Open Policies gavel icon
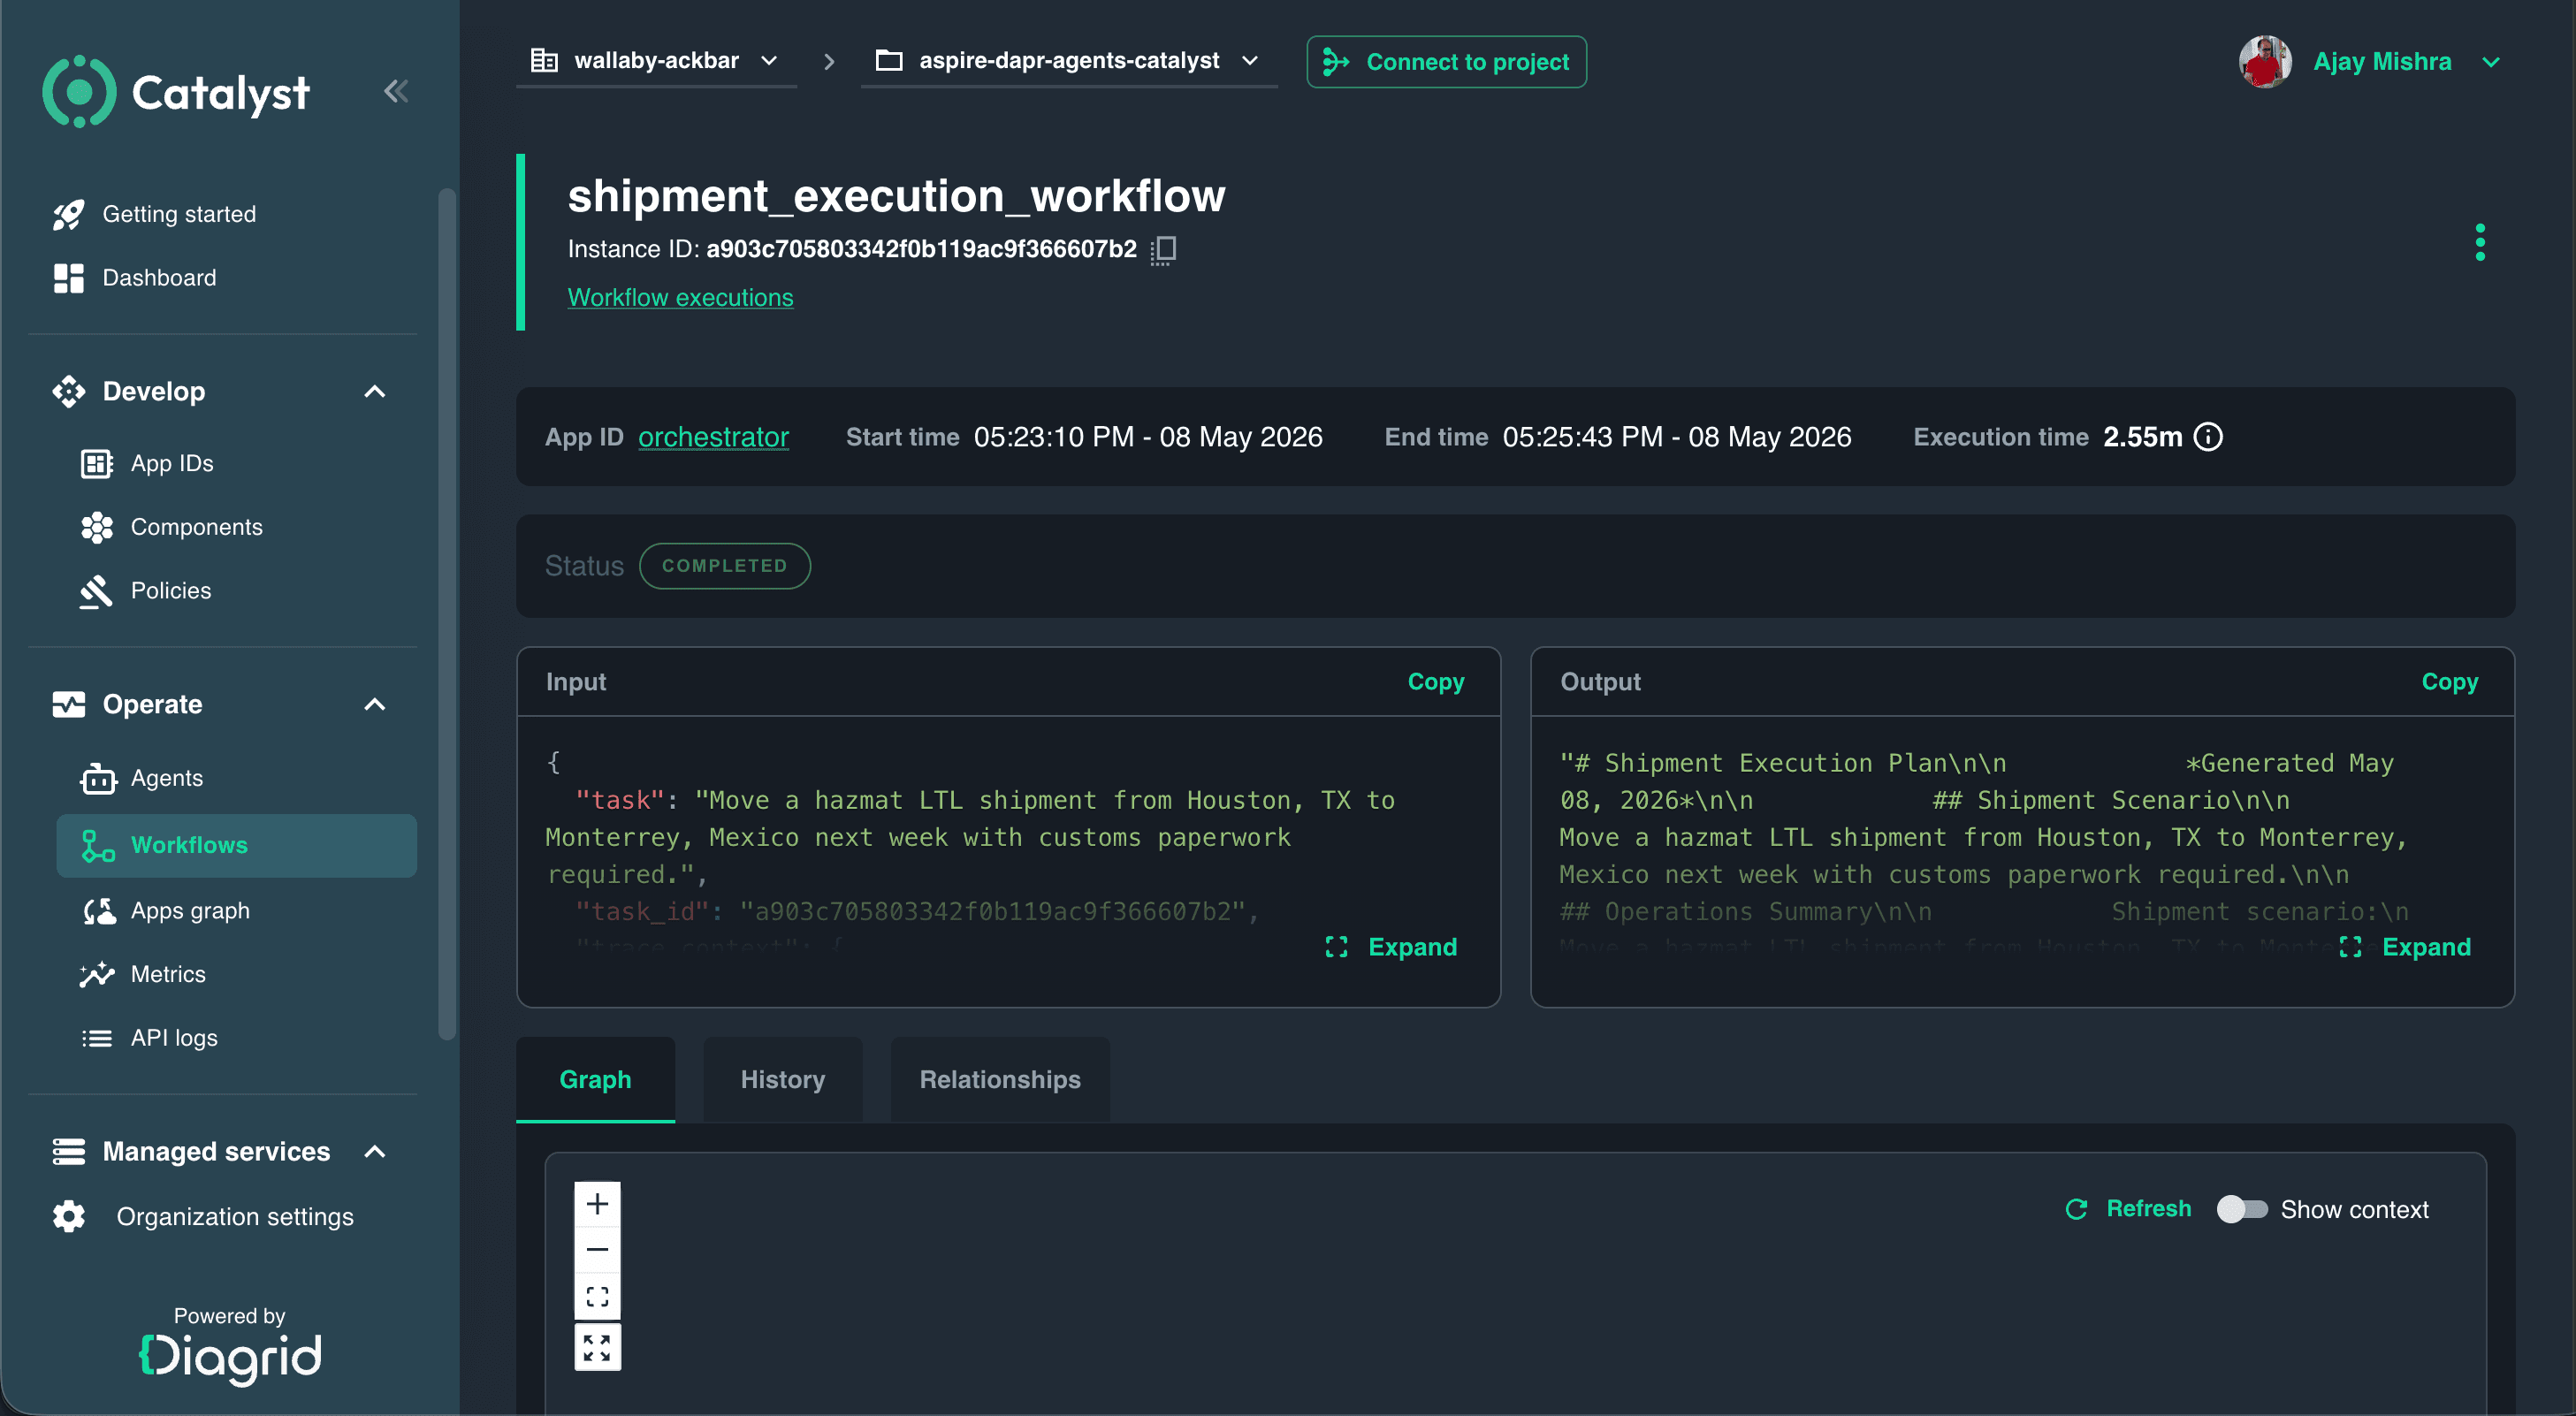Screen dimensions: 2576x1416 click(x=96, y=591)
